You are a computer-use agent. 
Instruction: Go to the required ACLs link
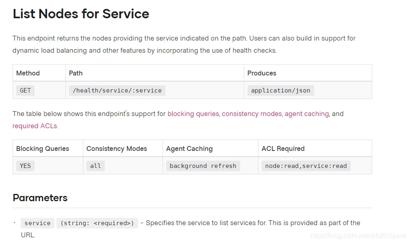coord(35,126)
